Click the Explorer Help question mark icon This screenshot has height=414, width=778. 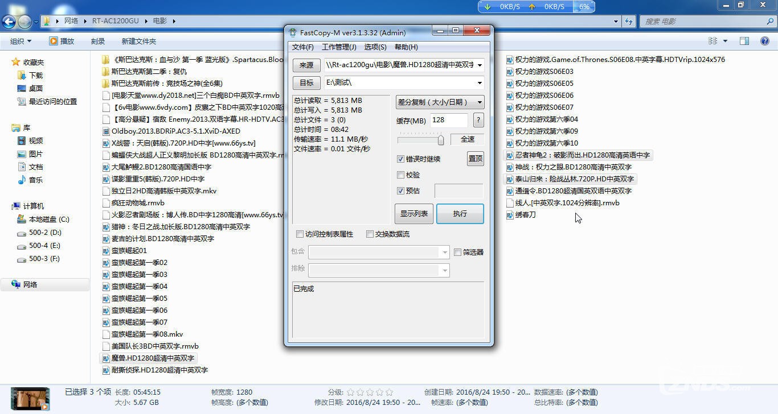[764, 41]
